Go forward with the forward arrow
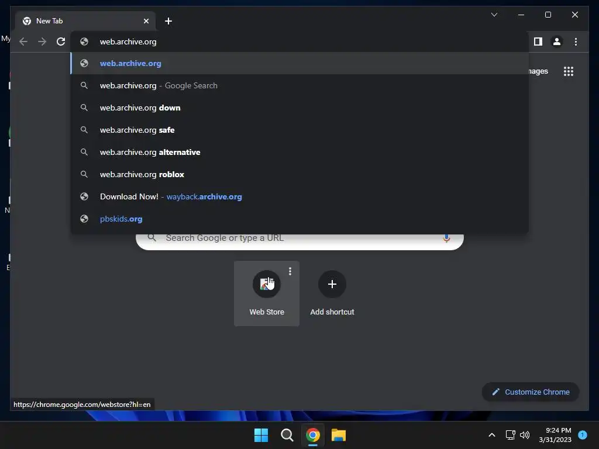 [x=42, y=42]
